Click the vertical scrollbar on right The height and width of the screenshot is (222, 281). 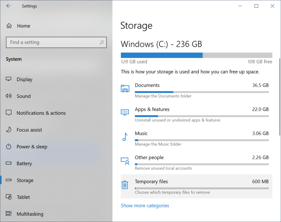(x=280, y=97)
